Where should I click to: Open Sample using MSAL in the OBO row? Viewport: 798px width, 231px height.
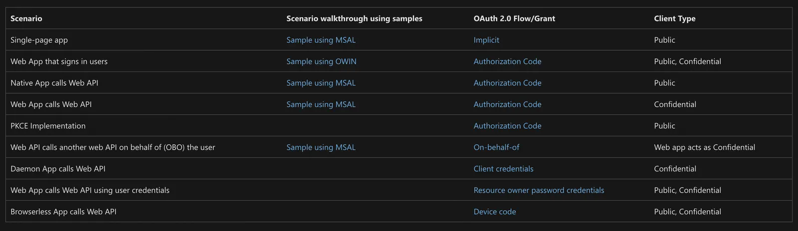[x=321, y=147]
